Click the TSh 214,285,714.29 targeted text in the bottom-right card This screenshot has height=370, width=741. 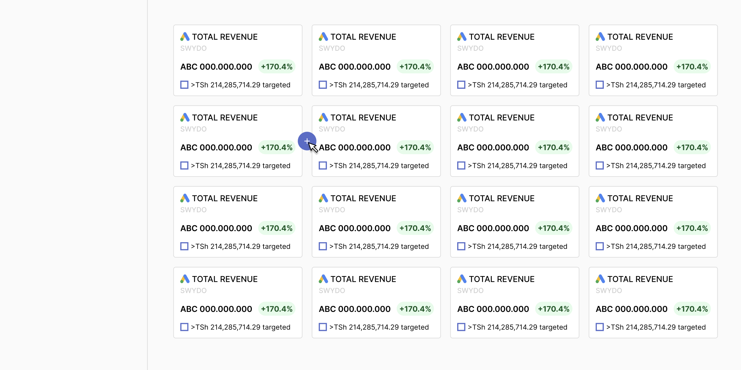(x=656, y=327)
